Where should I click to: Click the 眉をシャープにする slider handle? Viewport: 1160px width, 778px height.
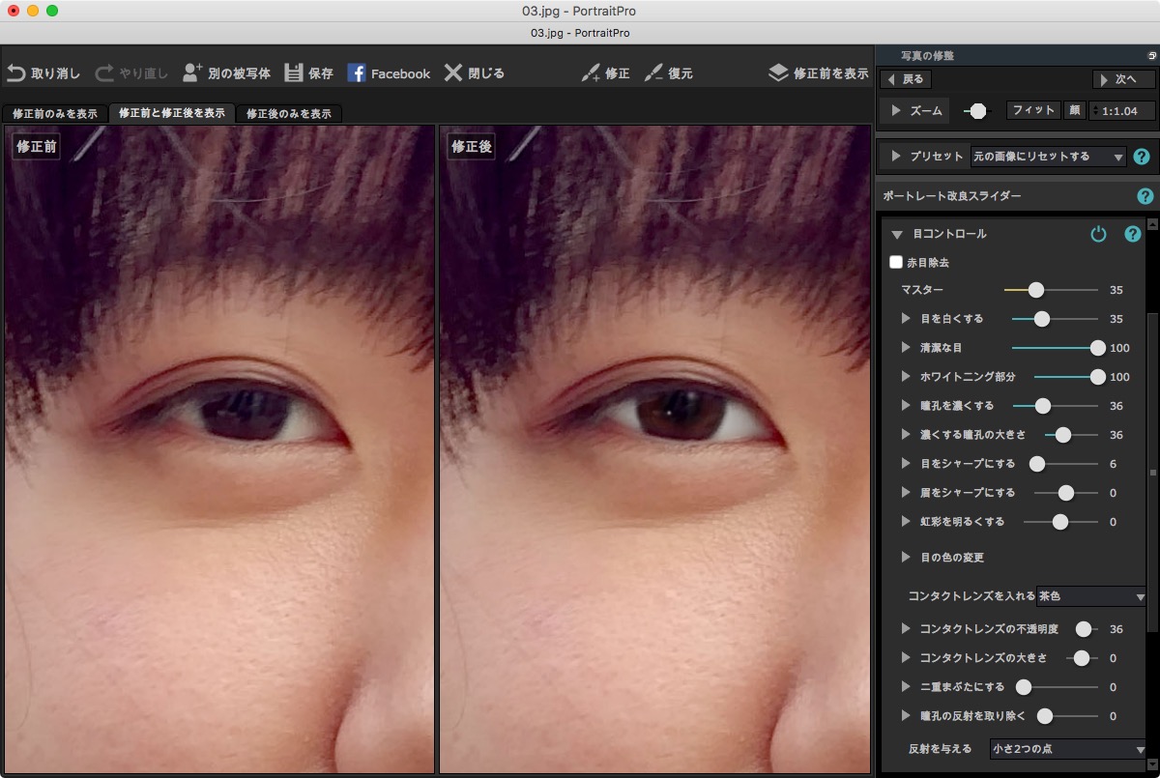pyautogui.click(x=1066, y=492)
